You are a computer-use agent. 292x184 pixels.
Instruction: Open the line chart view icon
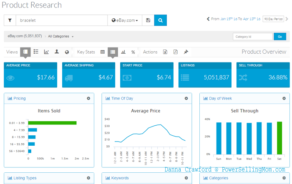(x=46, y=52)
